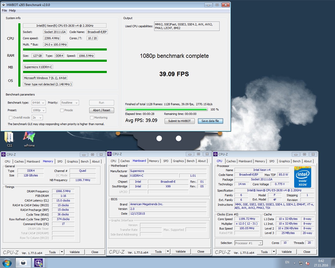Toggle the Pmode checkbox

62,110
